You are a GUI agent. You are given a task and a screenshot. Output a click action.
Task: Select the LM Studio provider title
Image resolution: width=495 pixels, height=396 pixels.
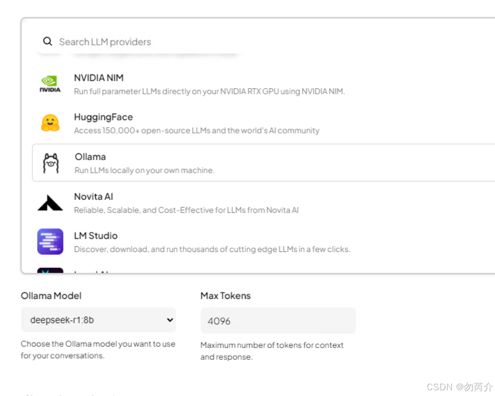[x=96, y=236]
